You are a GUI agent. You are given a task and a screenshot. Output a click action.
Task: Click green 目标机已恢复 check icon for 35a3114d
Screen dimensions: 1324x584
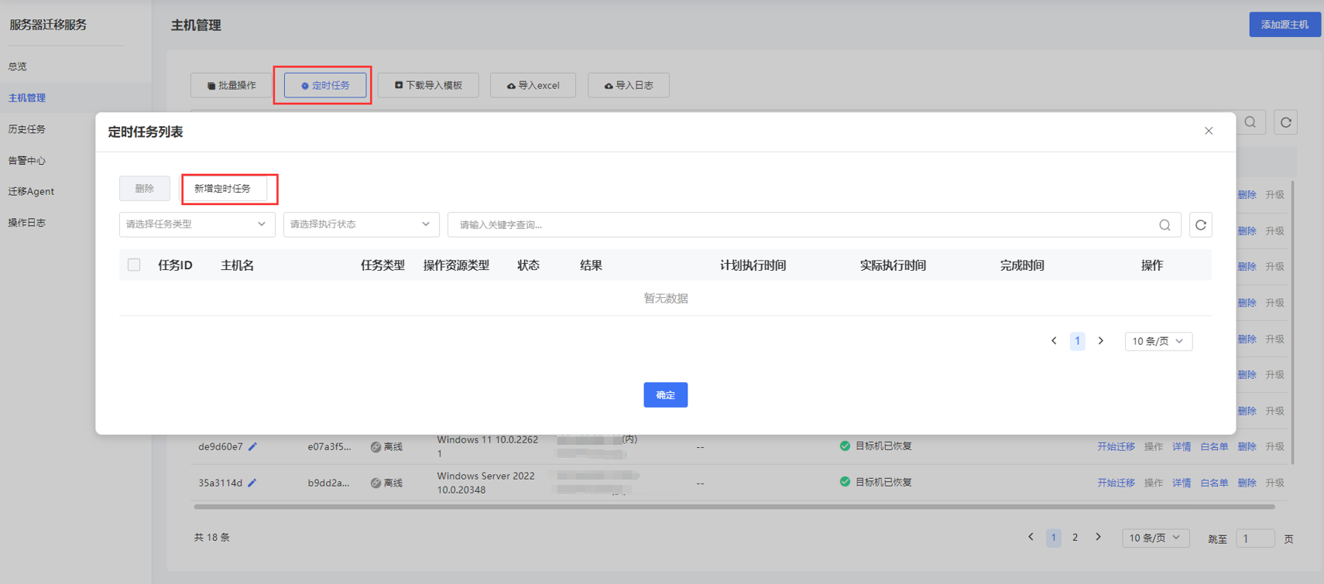point(845,481)
